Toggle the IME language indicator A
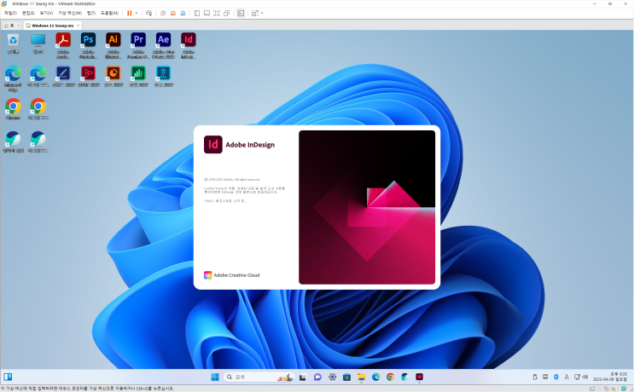The height and width of the screenshot is (392, 634). click(567, 377)
